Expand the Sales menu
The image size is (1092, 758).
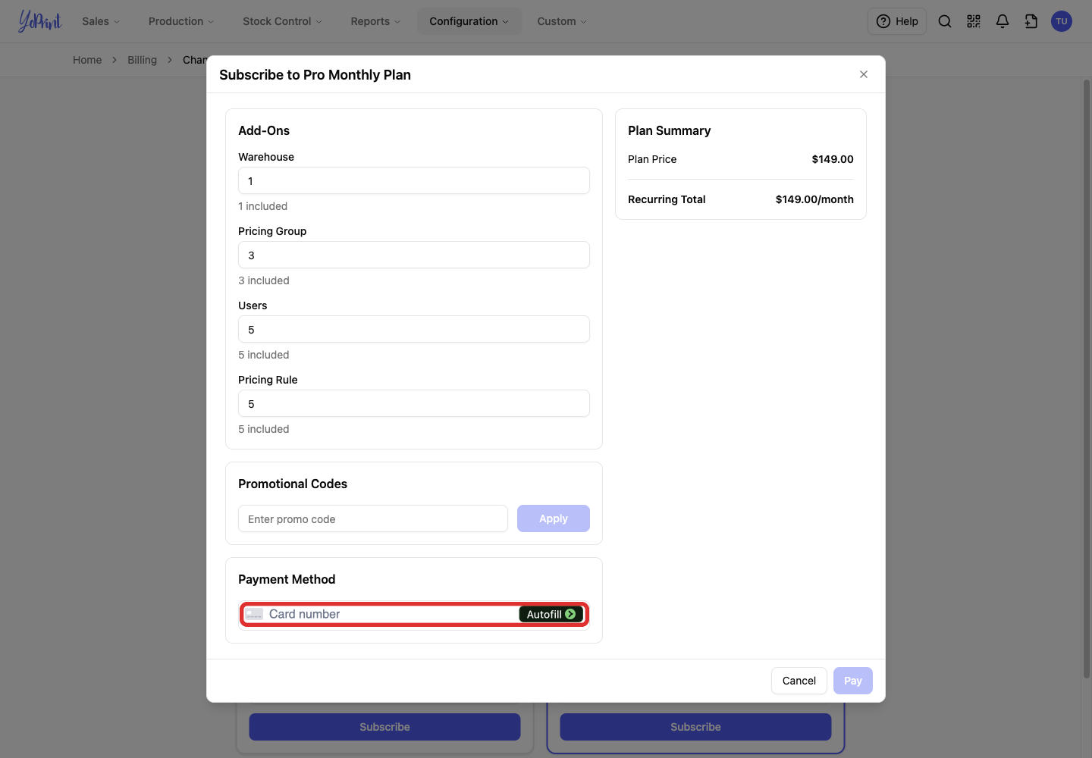pyautogui.click(x=101, y=21)
